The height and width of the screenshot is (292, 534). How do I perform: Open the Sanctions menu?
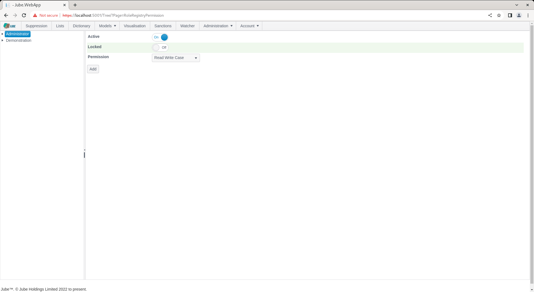click(x=163, y=26)
